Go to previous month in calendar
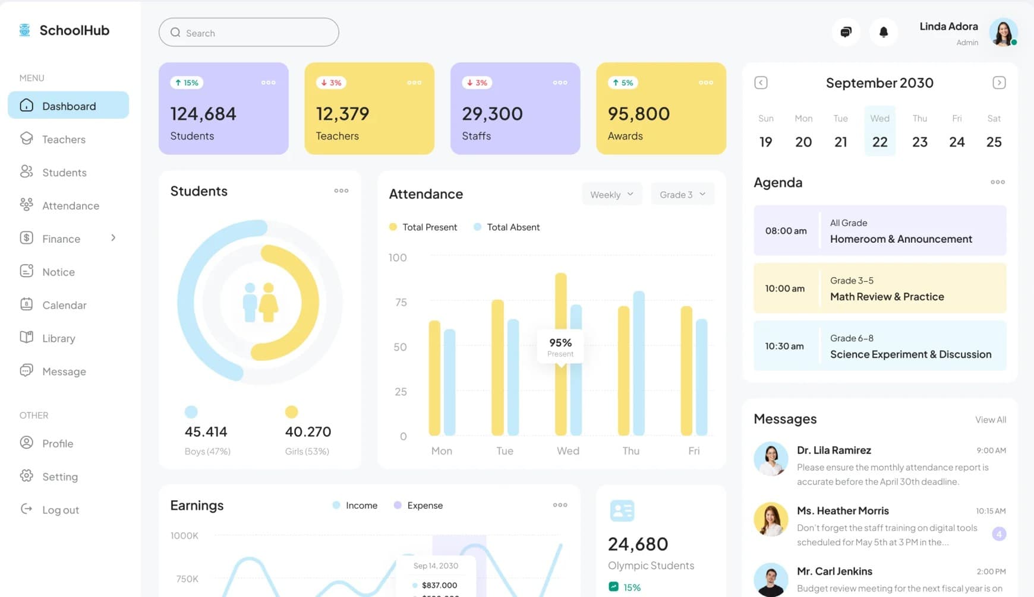Viewport: 1034px width, 597px height. tap(761, 83)
